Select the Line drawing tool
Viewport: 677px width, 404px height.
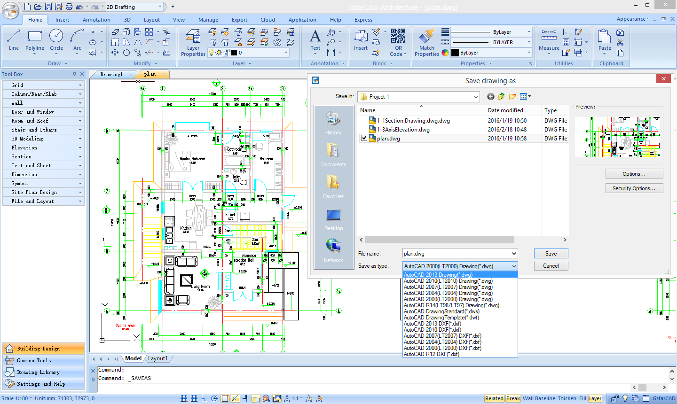point(14,40)
